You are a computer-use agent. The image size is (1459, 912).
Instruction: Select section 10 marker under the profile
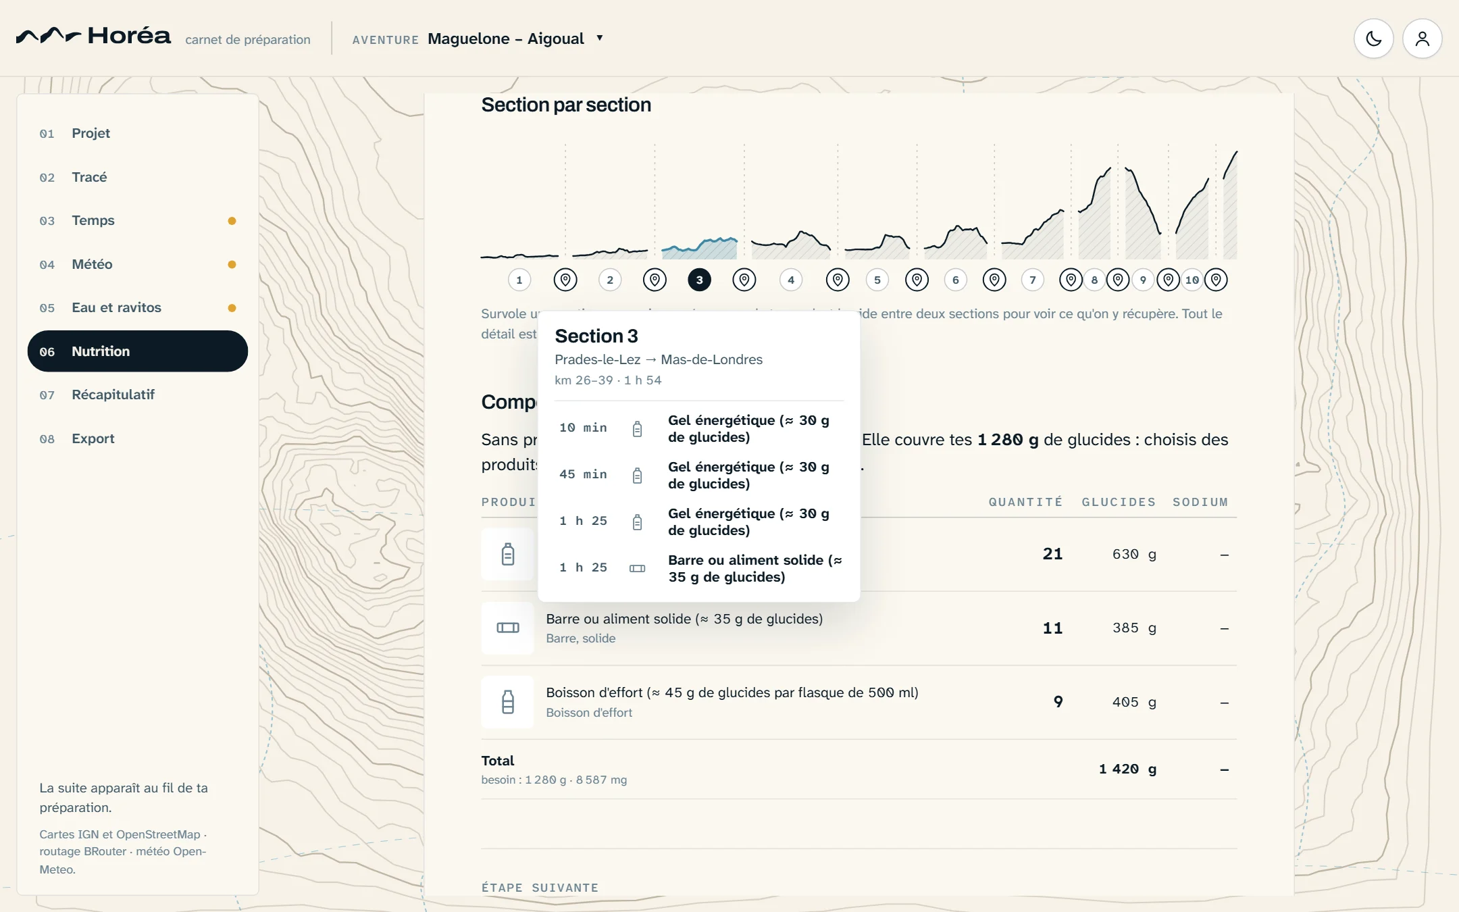1193,280
